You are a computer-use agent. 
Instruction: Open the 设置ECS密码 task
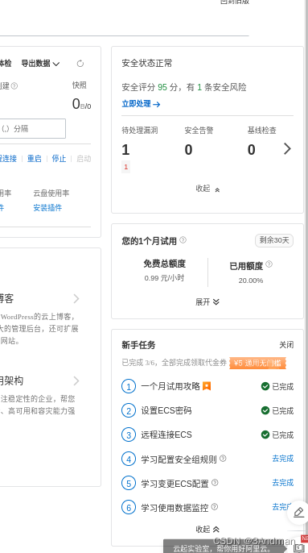pos(166,410)
